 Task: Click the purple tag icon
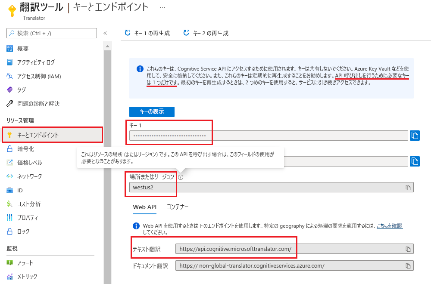[x=9, y=90]
